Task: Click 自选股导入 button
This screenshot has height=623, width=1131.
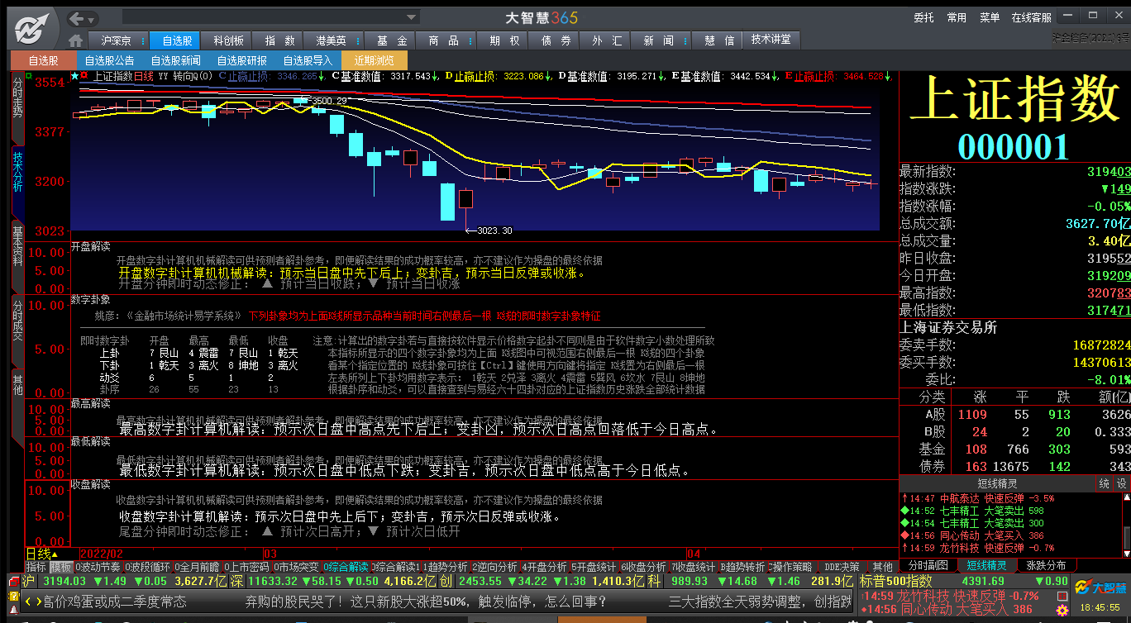Action: 308,60
